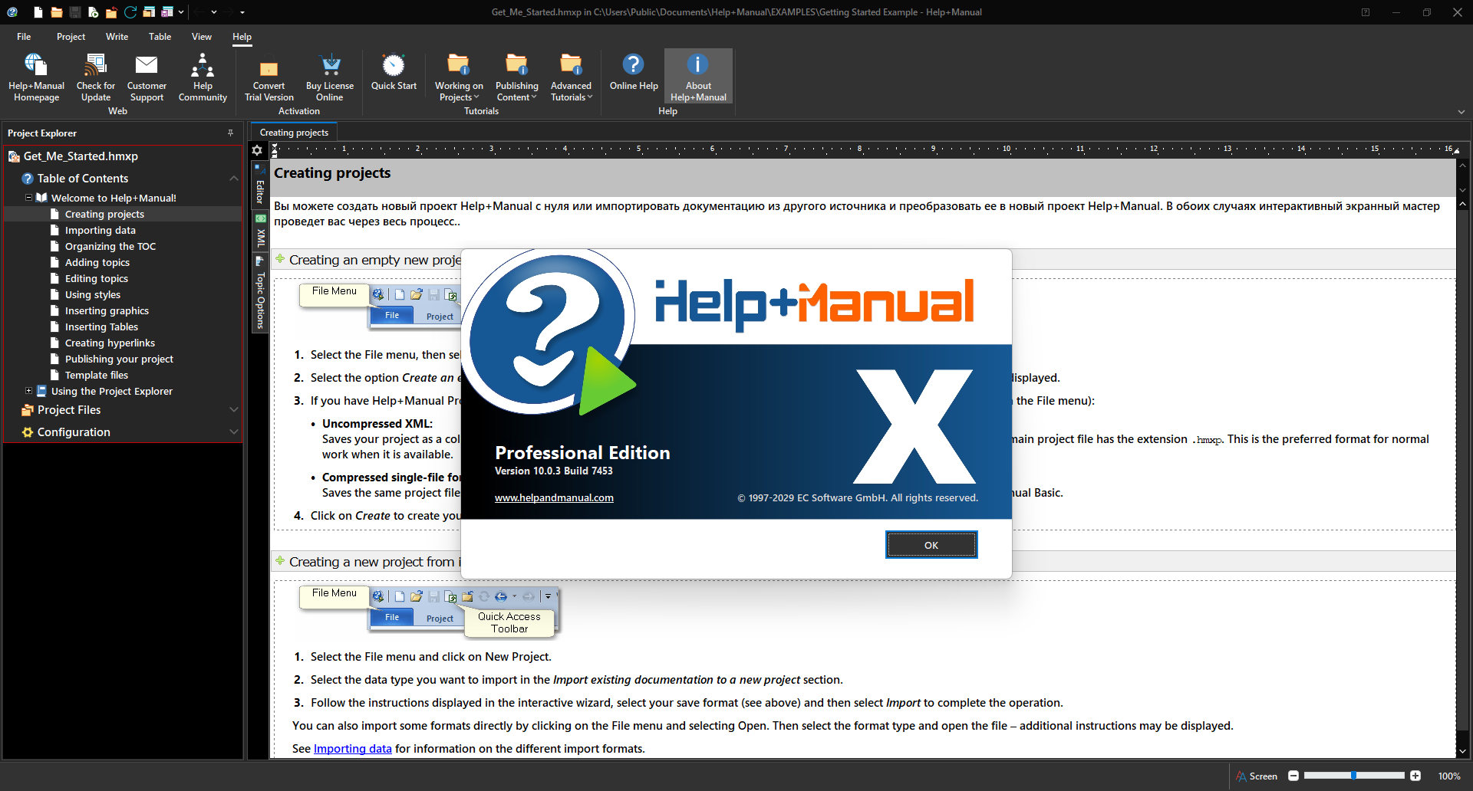Select the Get_Me_Started.hmxp project root
This screenshot has width=1473, height=791.
(x=81, y=156)
